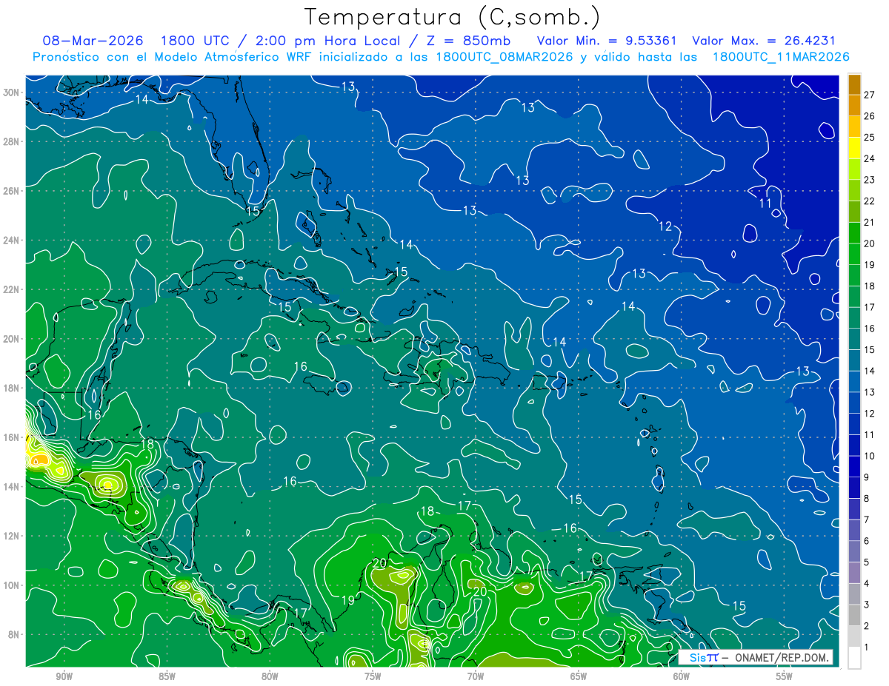The width and height of the screenshot is (889, 686).
Task: Click the "20N" latitude axis label
Action: pos(13,339)
